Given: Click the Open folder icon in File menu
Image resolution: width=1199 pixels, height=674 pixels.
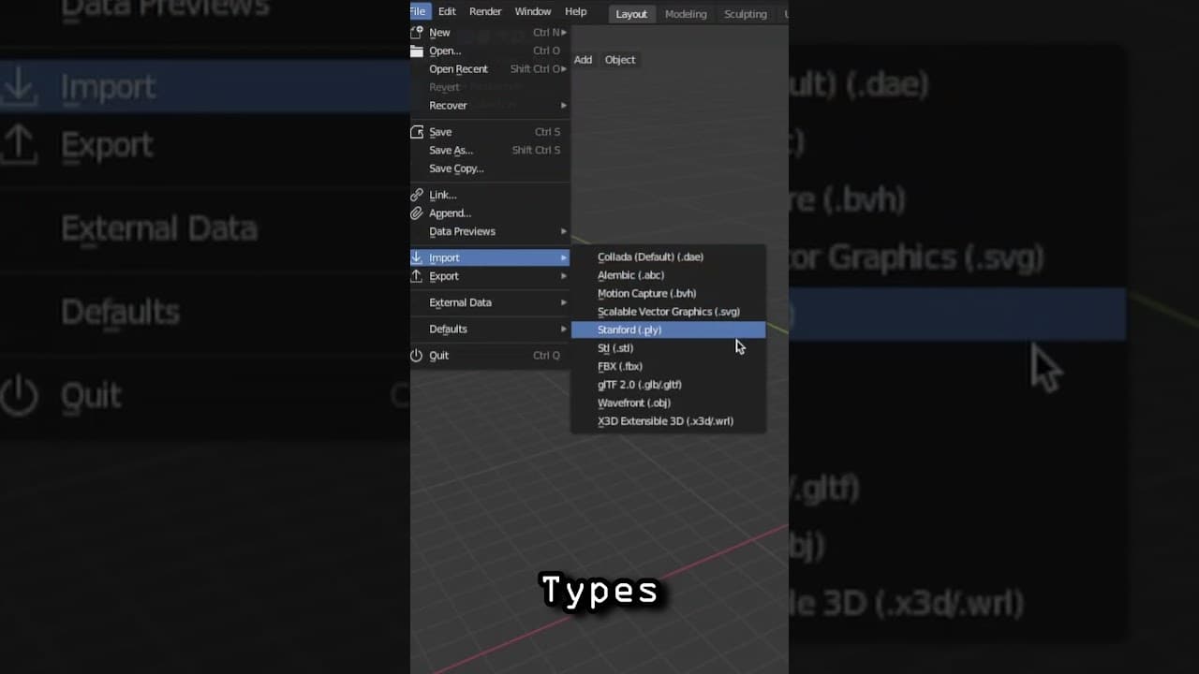Looking at the screenshot, I should click(417, 51).
